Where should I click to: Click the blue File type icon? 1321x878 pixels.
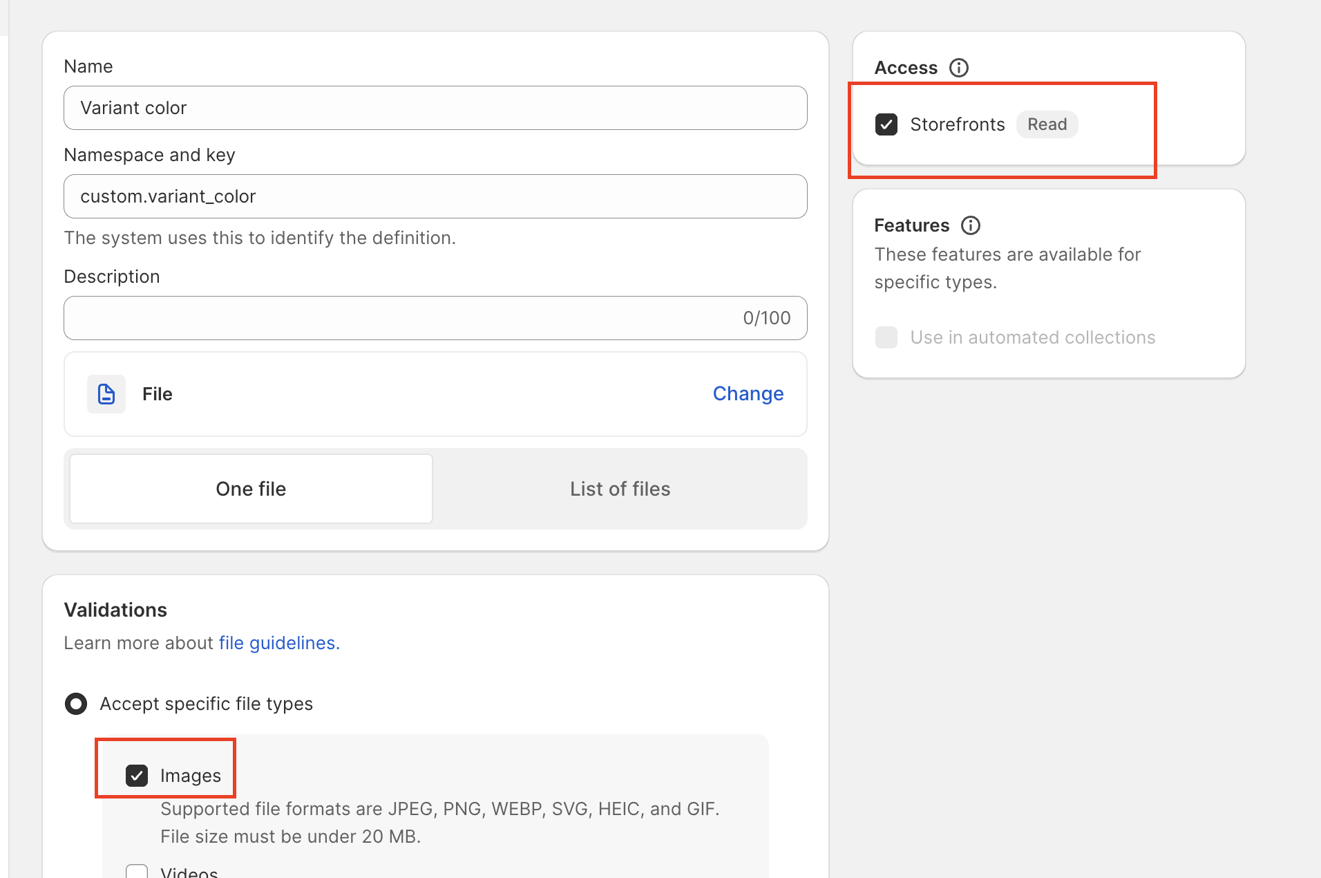pos(106,394)
